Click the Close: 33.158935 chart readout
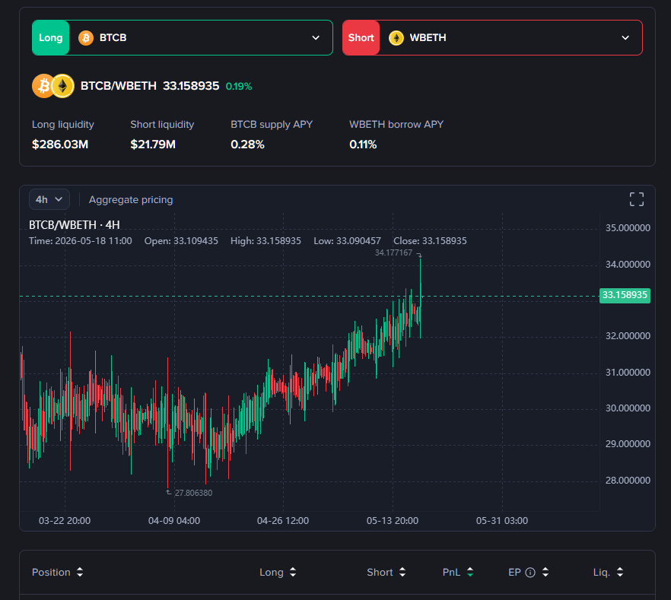The image size is (671, 600). (x=430, y=241)
